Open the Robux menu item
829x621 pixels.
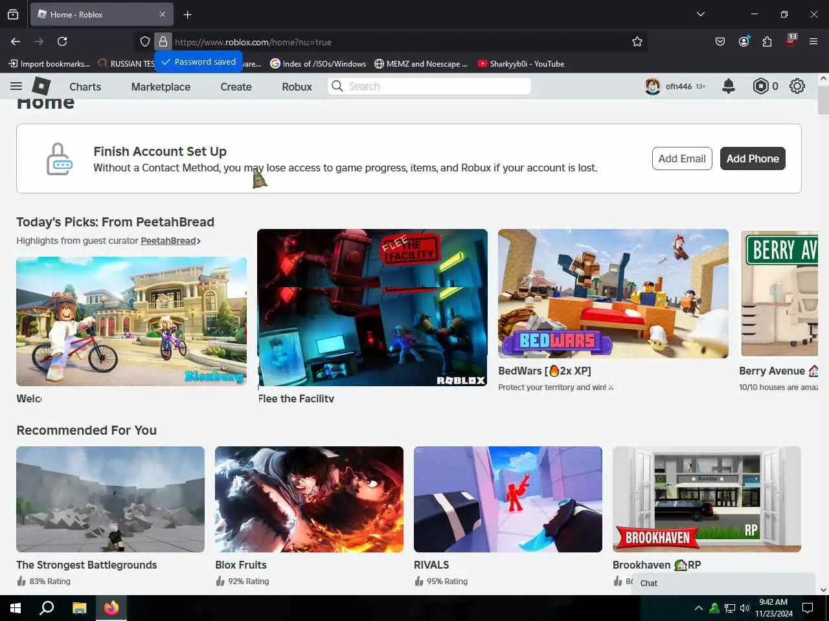click(297, 87)
